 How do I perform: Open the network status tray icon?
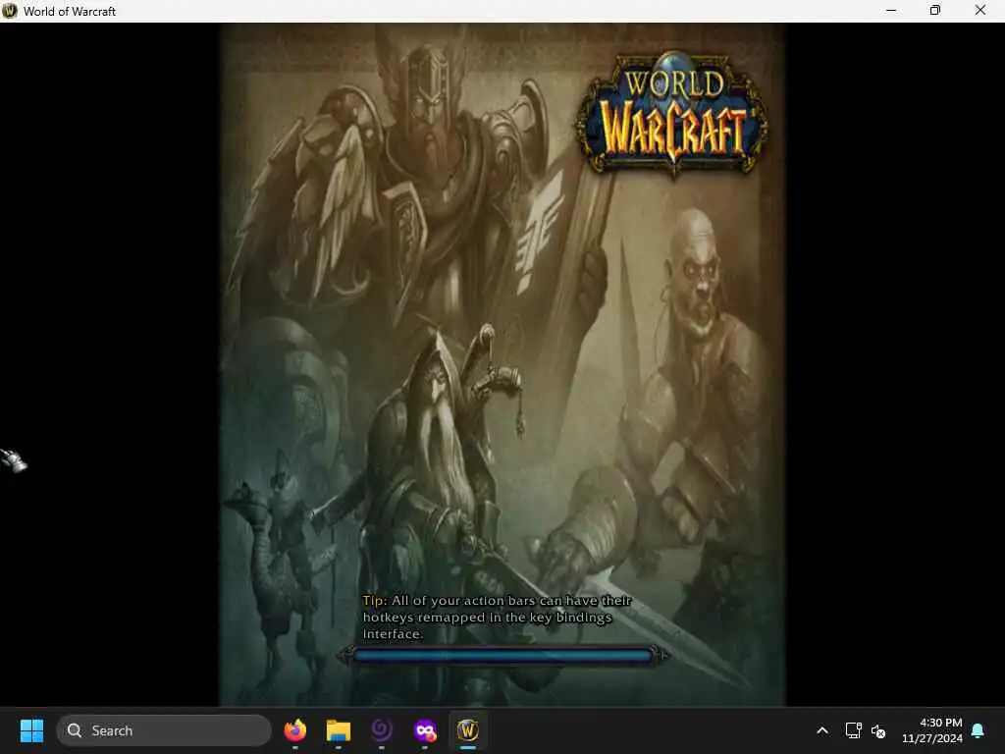pos(853,730)
